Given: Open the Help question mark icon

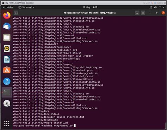Looking at the screenshot, I should click(7, 81).
